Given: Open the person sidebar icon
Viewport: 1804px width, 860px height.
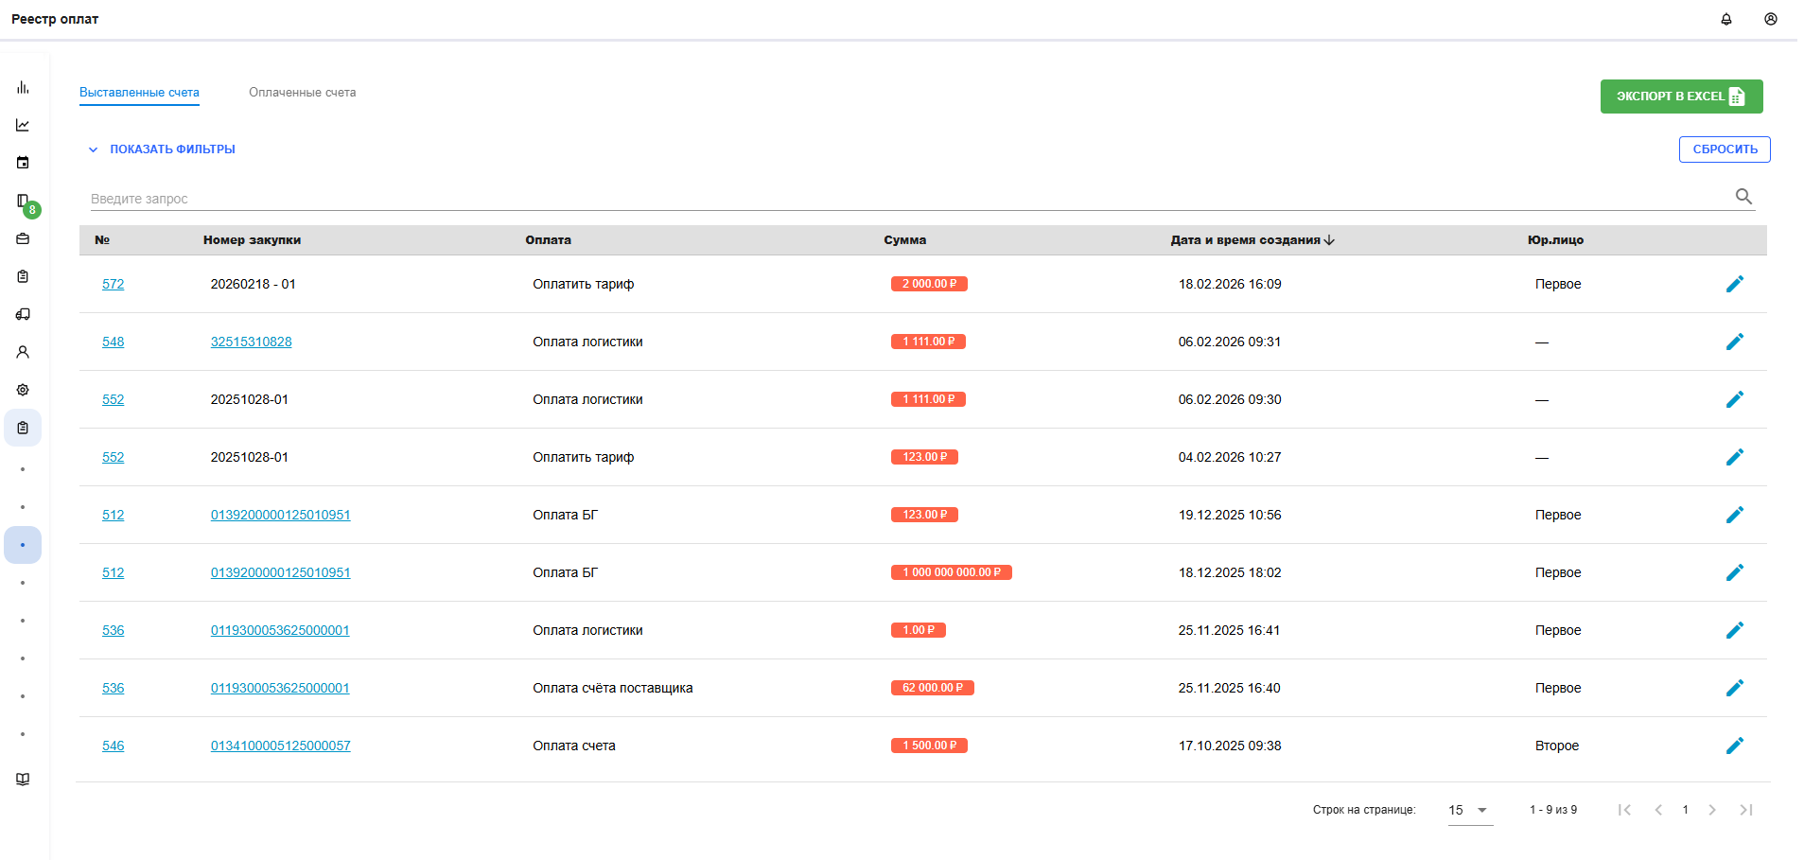Looking at the screenshot, I should [23, 352].
